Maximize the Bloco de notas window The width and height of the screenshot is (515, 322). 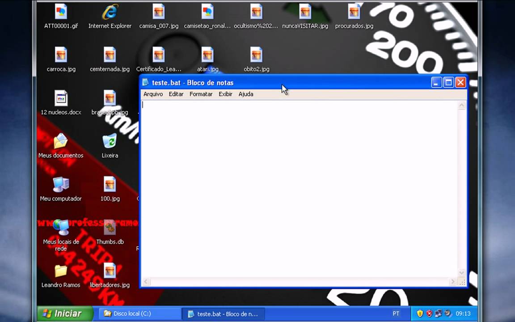pyautogui.click(x=448, y=82)
